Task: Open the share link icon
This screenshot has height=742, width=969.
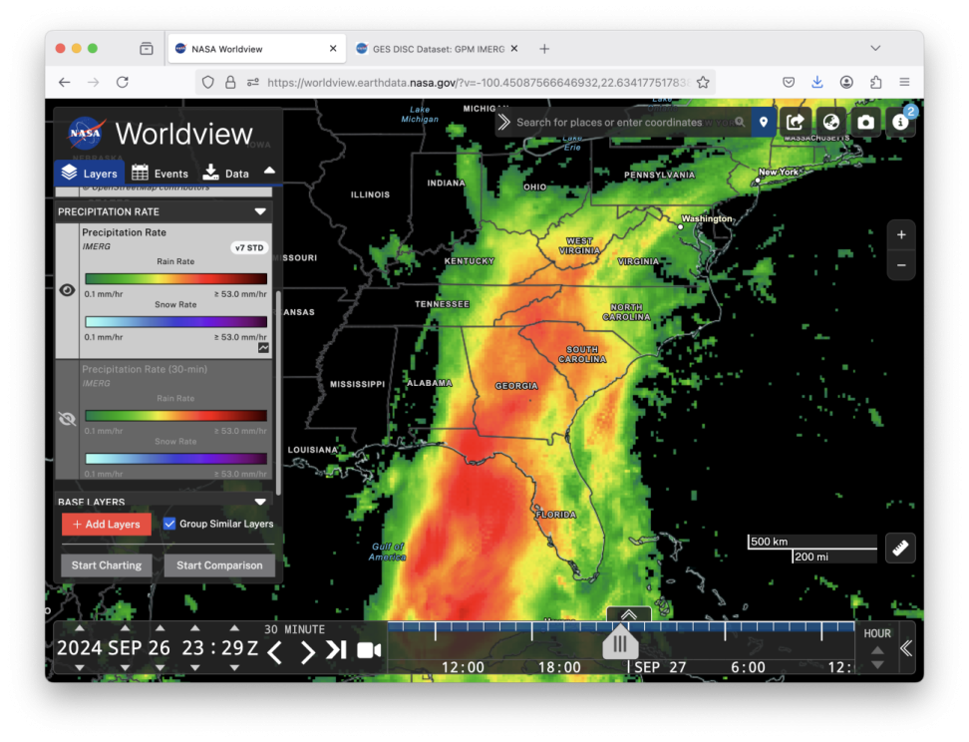Action: tap(796, 122)
